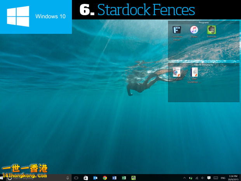Click the volume speaker tray icon
Viewport: 241px width, 181px height.
(x=203, y=178)
